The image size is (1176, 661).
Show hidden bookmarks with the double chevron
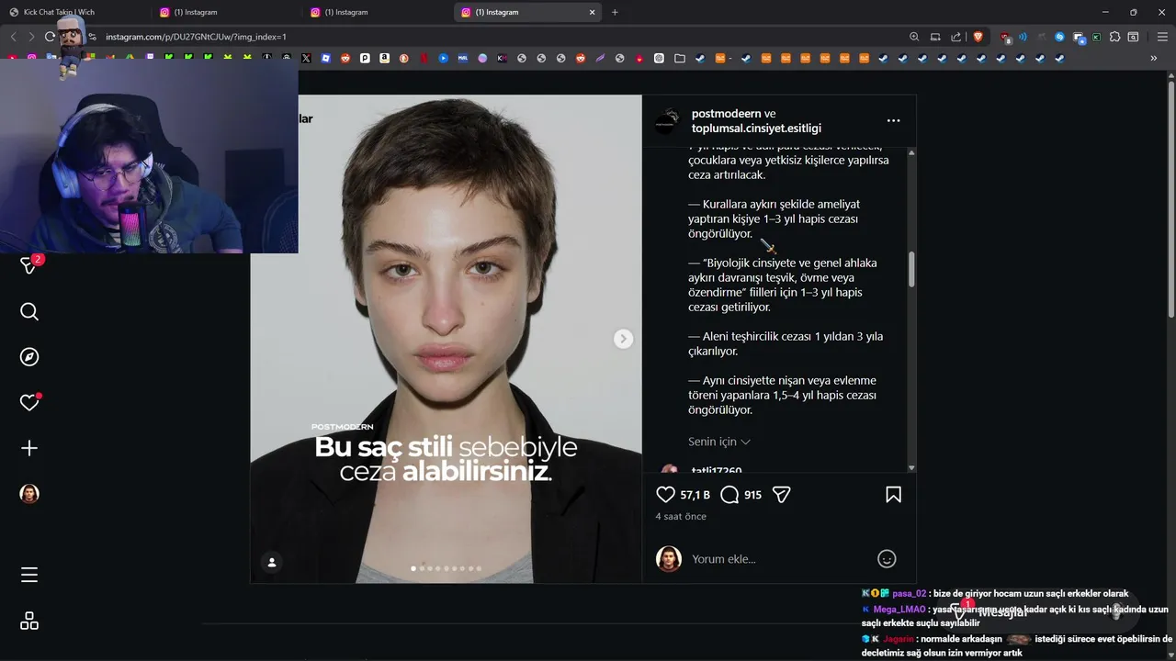[1154, 58]
